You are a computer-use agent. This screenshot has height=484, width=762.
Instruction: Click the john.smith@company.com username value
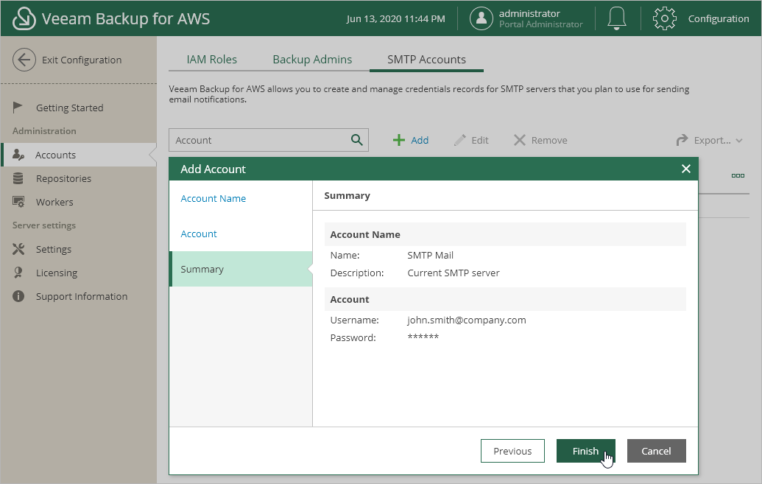pos(467,320)
